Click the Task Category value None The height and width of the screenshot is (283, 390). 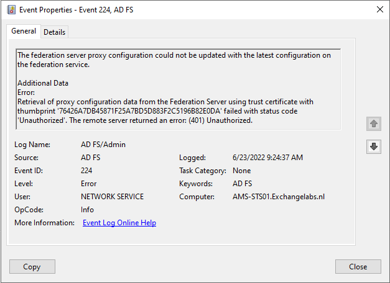tap(241, 171)
